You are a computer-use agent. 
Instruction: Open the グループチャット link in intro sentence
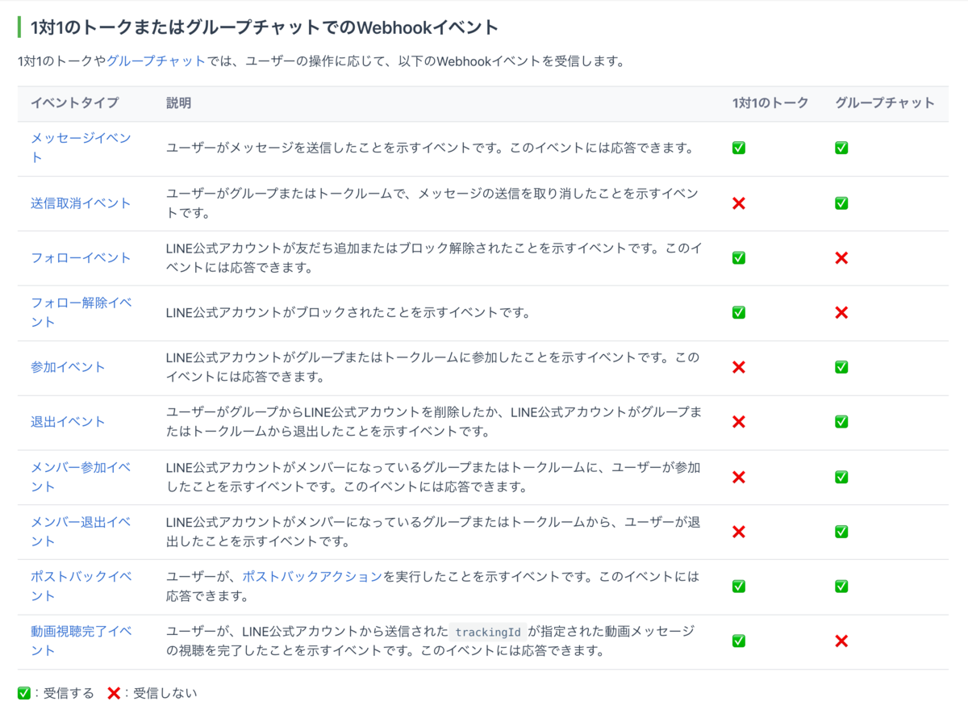156,61
